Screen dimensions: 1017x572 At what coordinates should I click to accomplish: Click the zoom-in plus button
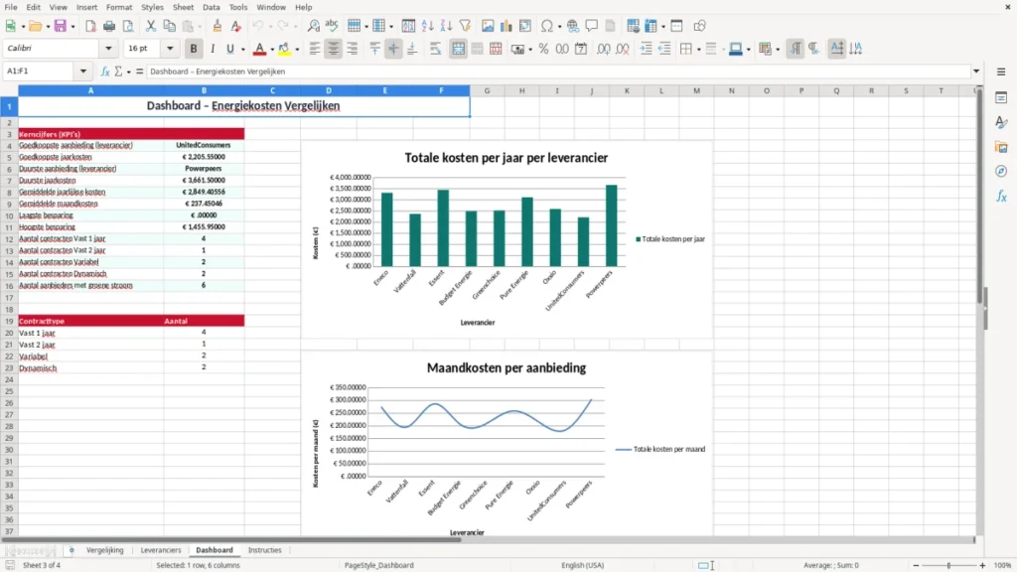tap(982, 565)
